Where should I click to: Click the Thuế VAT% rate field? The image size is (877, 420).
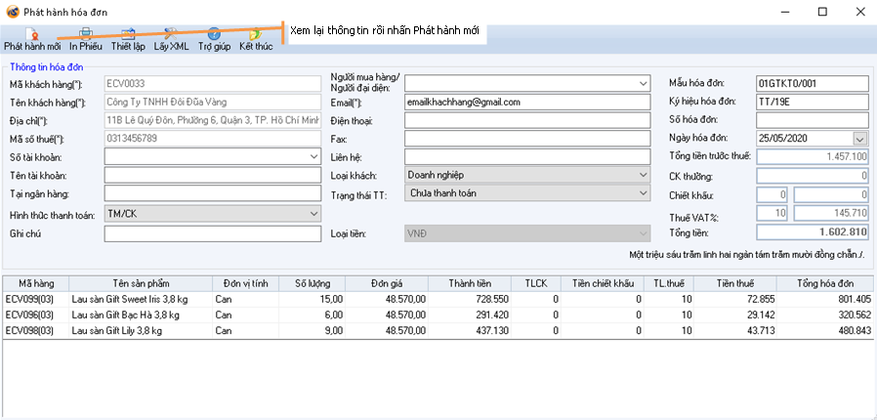[773, 213]
